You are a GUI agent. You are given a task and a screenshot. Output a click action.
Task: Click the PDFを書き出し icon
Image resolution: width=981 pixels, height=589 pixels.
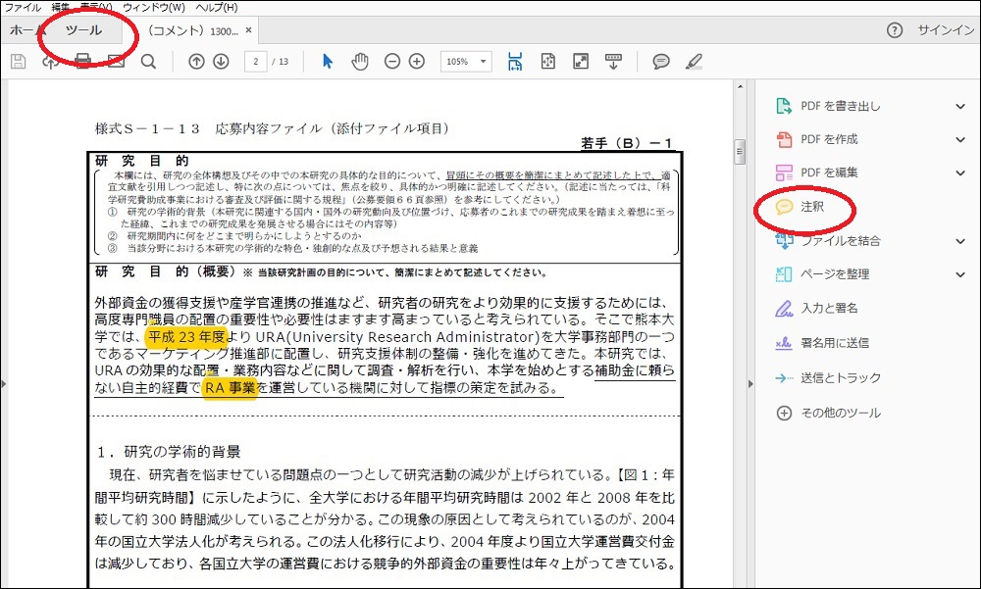coord(784,106)
